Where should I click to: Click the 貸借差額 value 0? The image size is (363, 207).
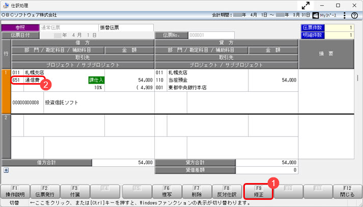(x=267, y=170)
